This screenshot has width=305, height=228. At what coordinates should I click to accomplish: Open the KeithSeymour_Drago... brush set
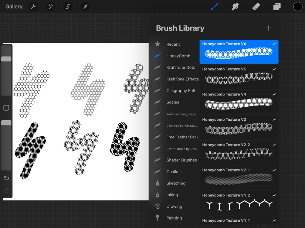coord(182,114)
